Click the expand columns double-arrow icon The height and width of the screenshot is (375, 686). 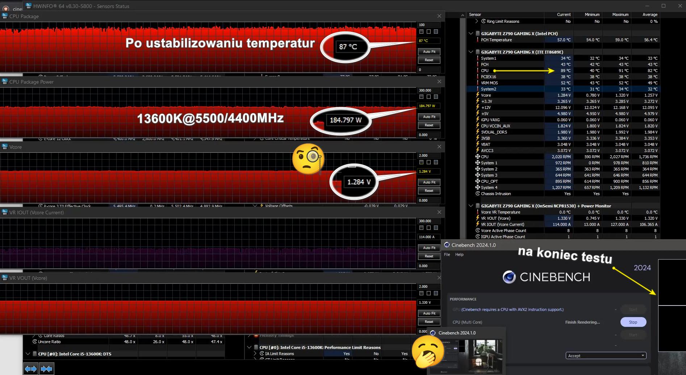(31, 369)
